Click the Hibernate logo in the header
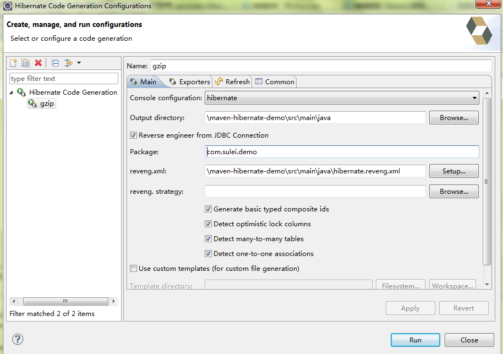This screenshot has height=354, width=503. [x=479, y=31]
